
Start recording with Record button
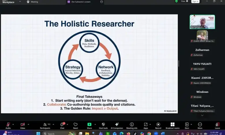point(158,125)
